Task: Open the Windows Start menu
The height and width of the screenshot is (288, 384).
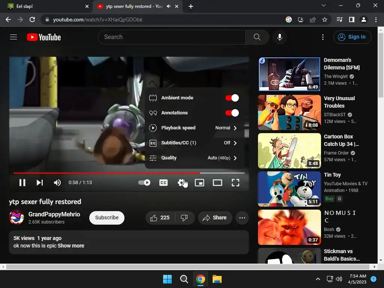Action: [x=168, y=279]
